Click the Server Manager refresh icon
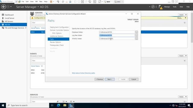 (153, 7)
